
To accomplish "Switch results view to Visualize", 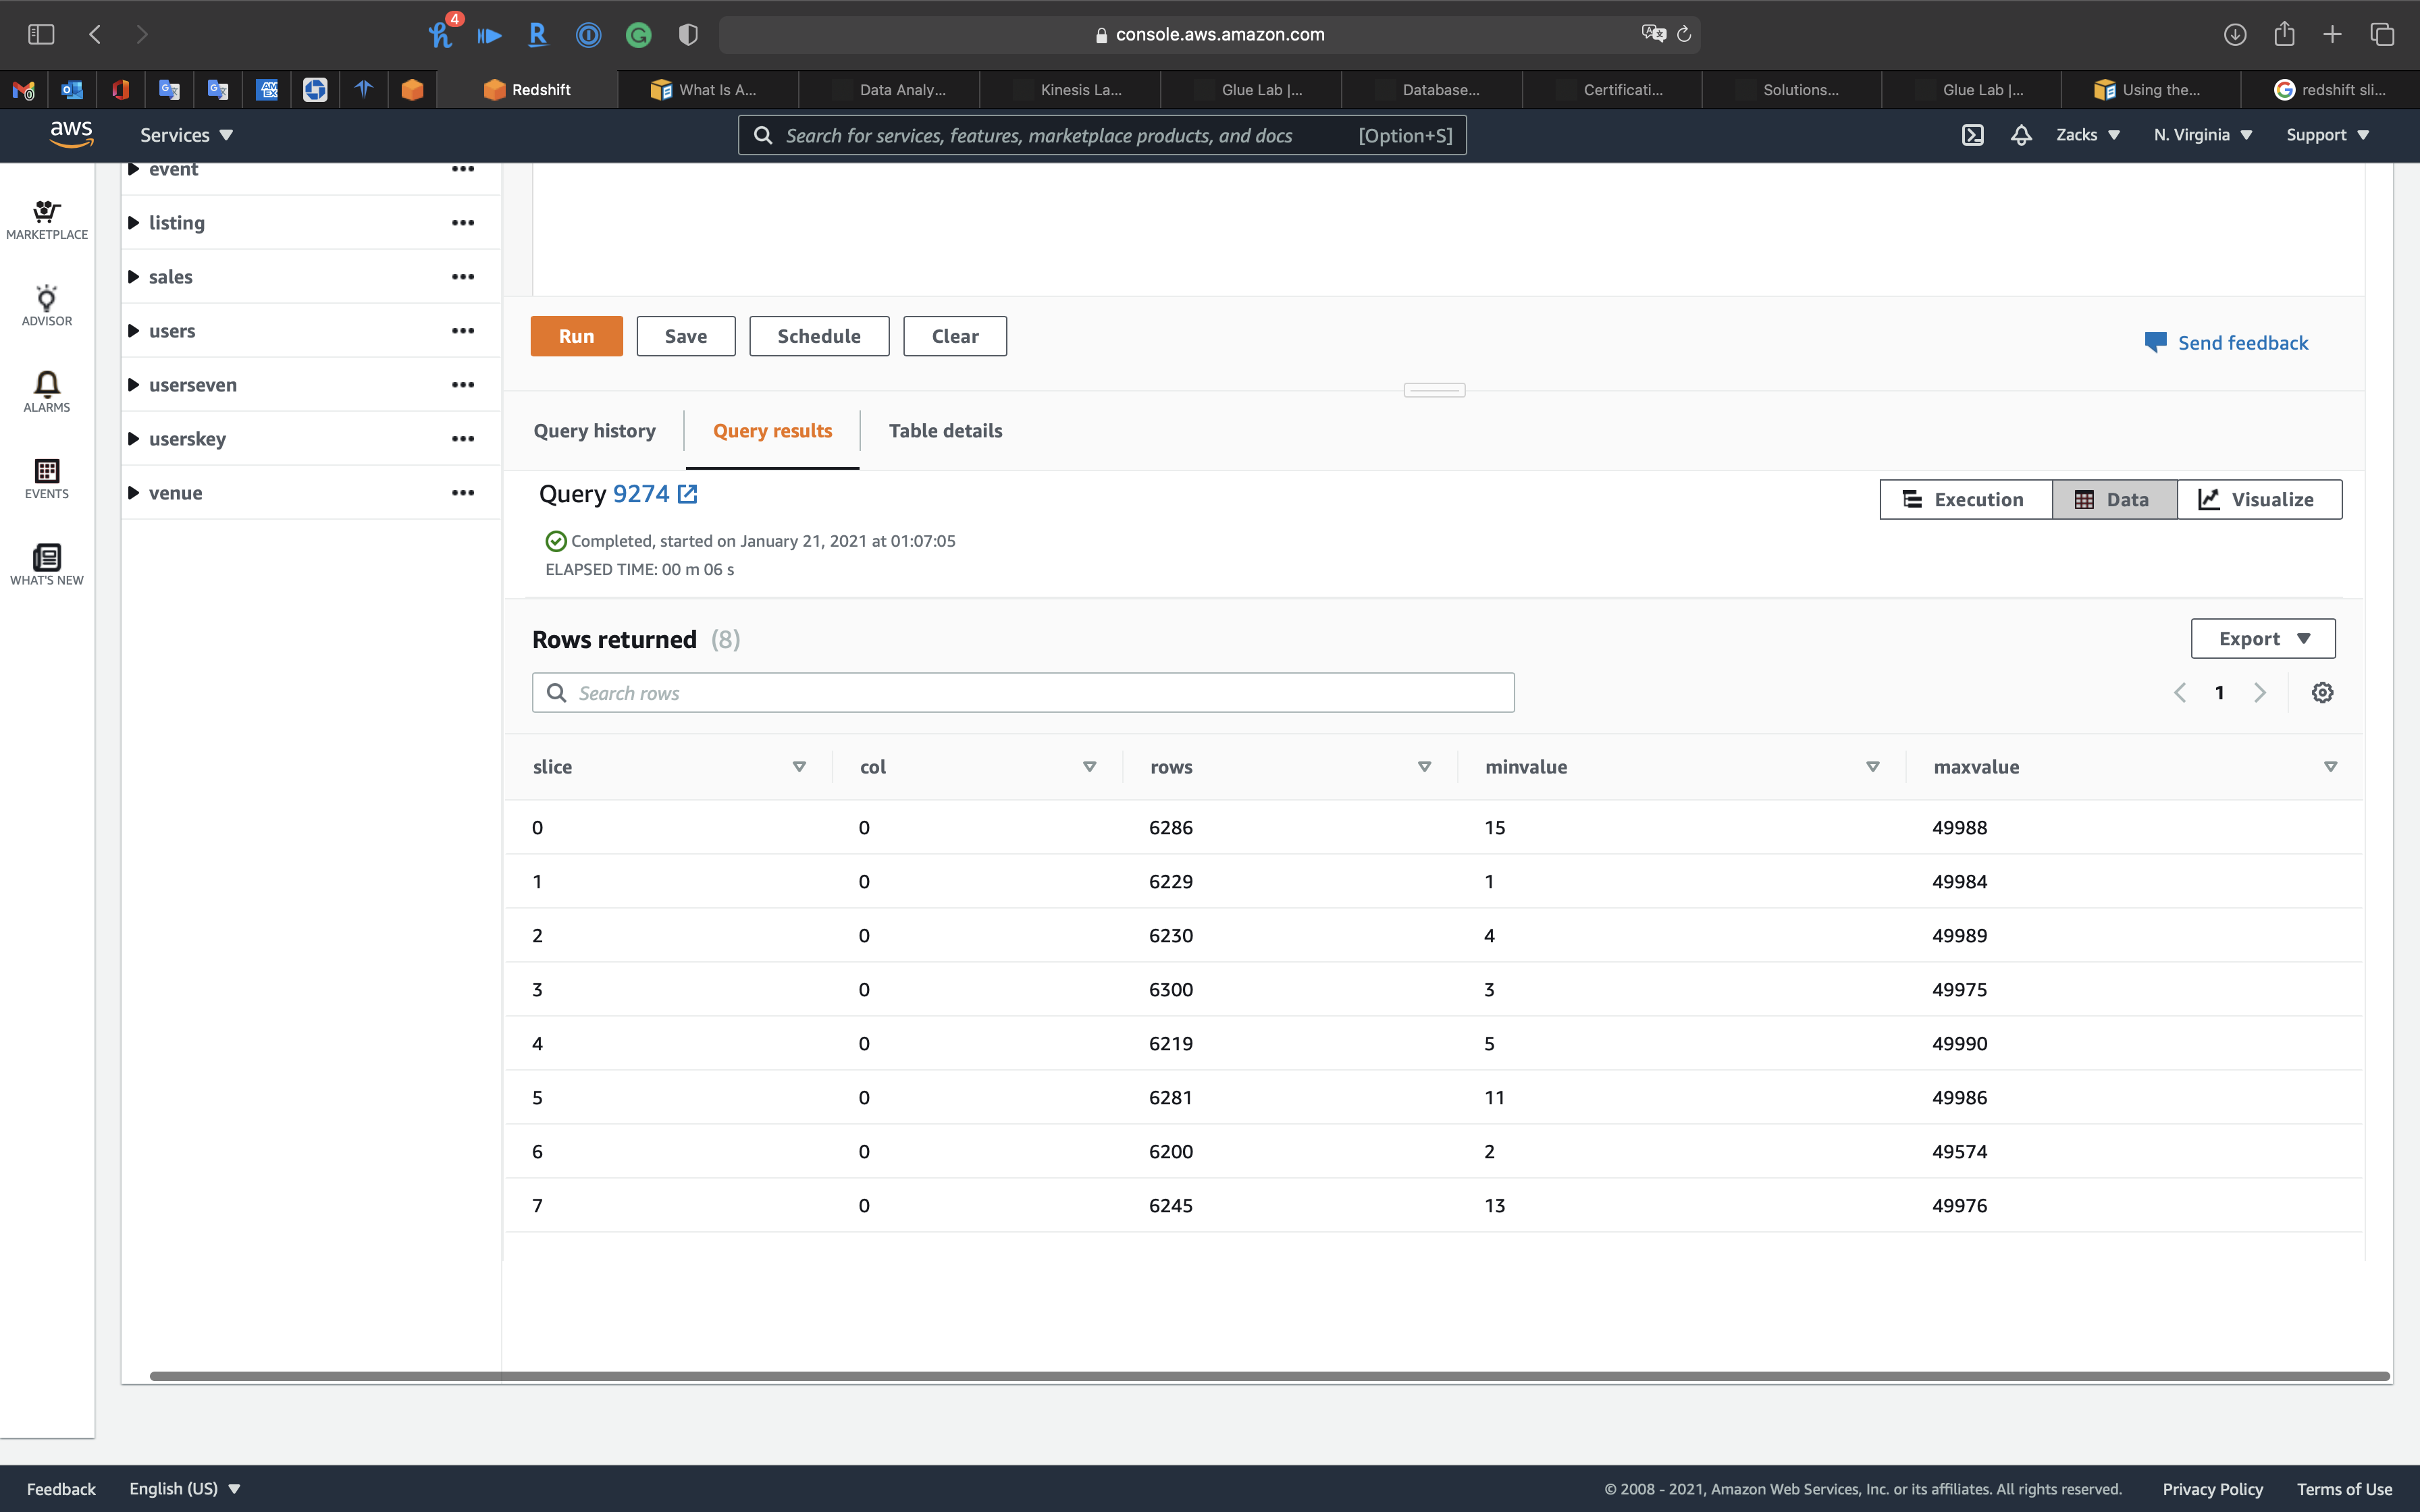I will (2258, 499).
